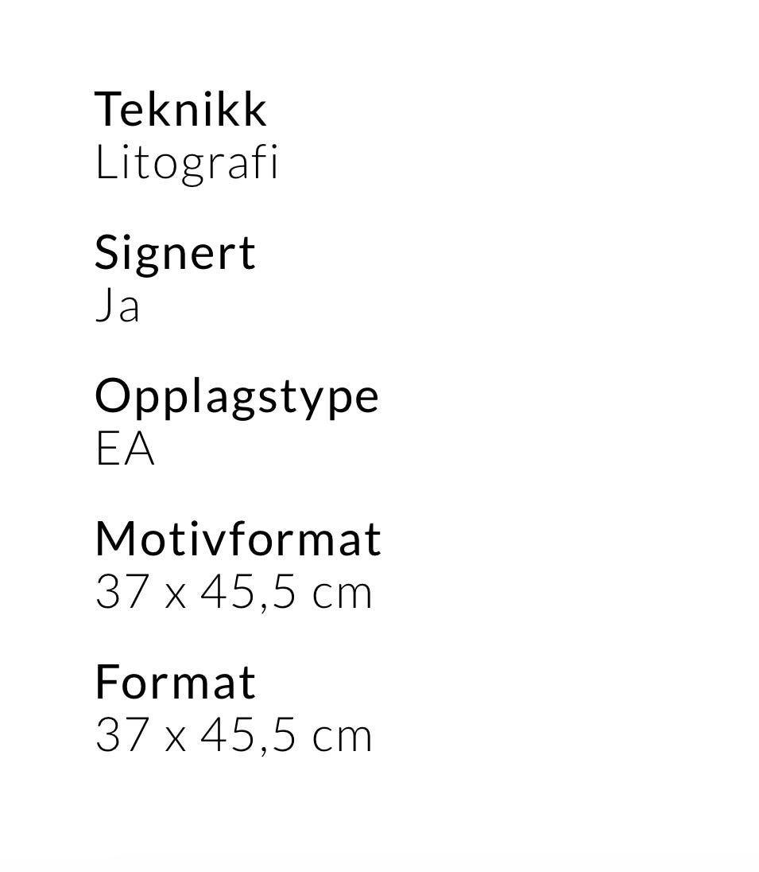Click the dimensions text under Format
This screenshot has width=759, height=872.
(x=233, y=735)
